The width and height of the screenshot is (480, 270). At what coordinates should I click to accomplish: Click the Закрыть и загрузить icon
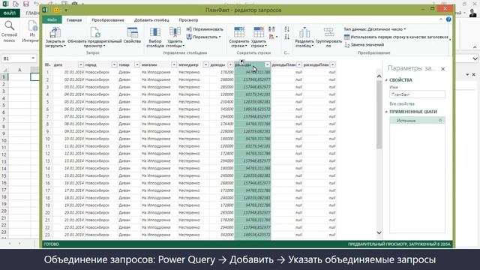pos(55,33)
